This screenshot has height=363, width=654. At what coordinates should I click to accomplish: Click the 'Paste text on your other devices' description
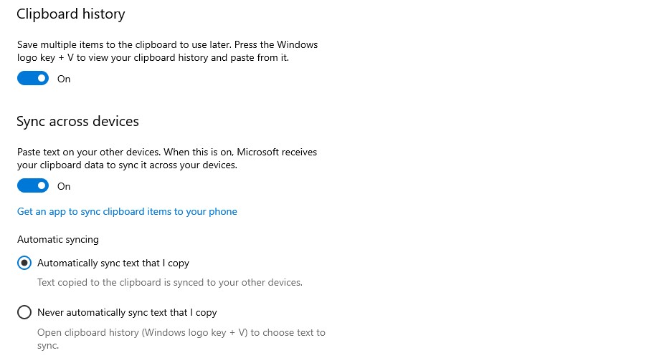167,158
